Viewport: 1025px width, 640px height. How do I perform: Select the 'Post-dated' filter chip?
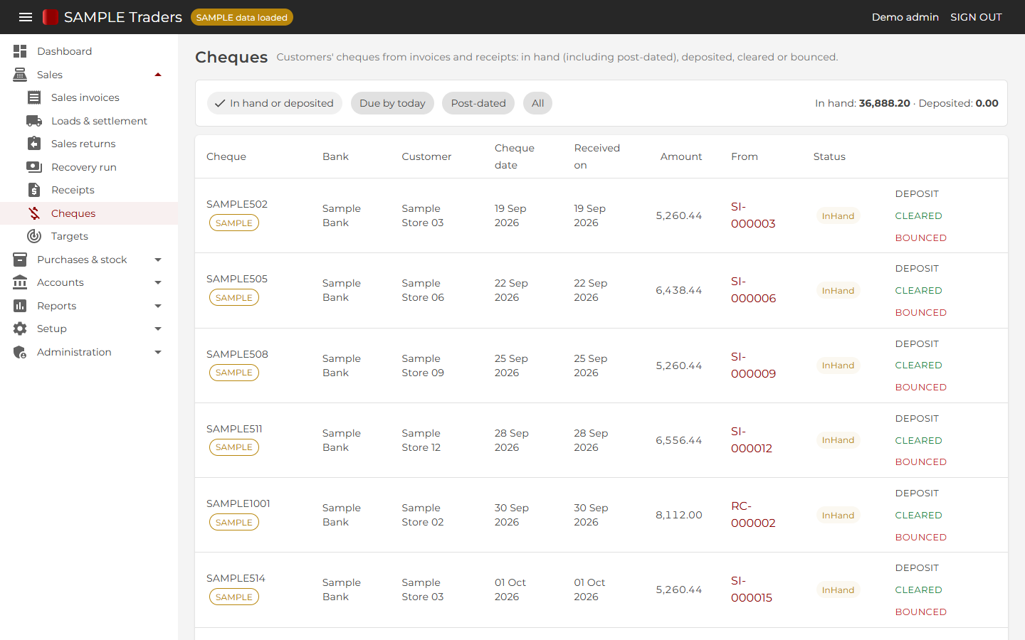click(478, 103)
